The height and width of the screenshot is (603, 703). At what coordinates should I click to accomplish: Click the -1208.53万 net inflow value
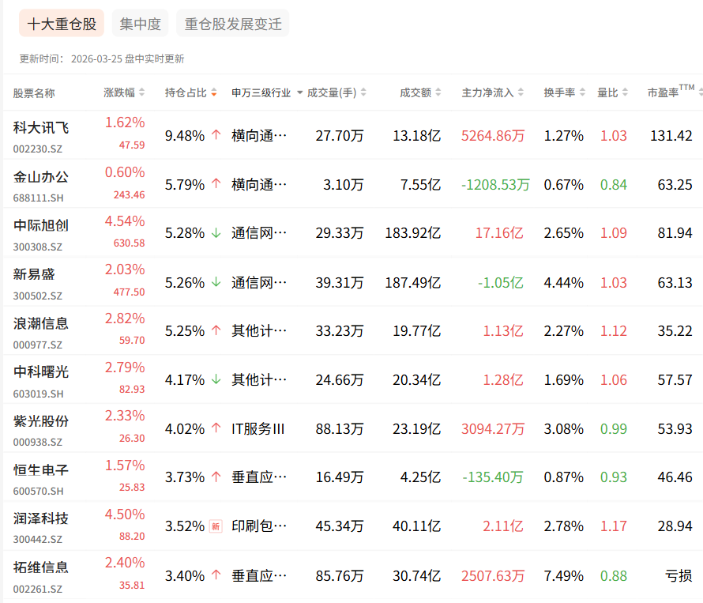tap(495, 184)
